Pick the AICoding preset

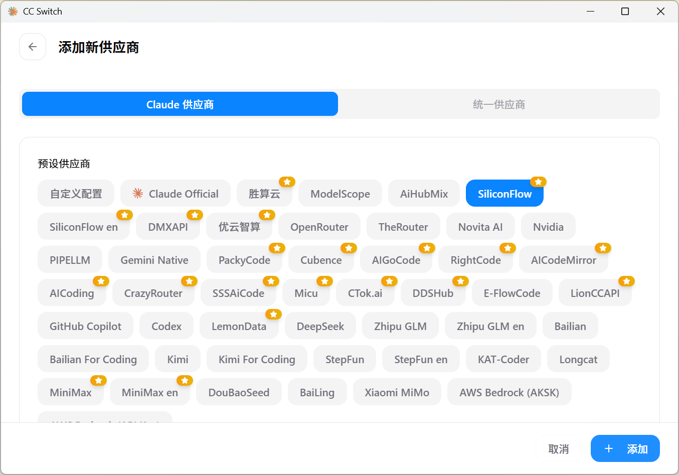[72, 292]
